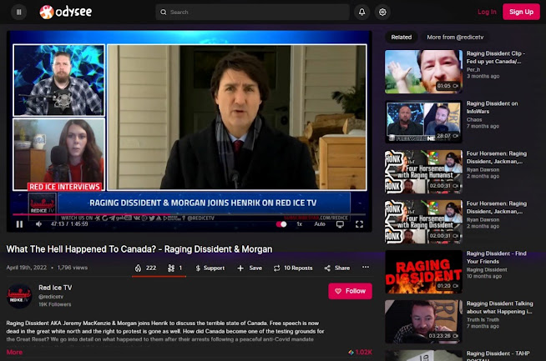
Task: Click the Log In link
Action: tap(487, 12)
